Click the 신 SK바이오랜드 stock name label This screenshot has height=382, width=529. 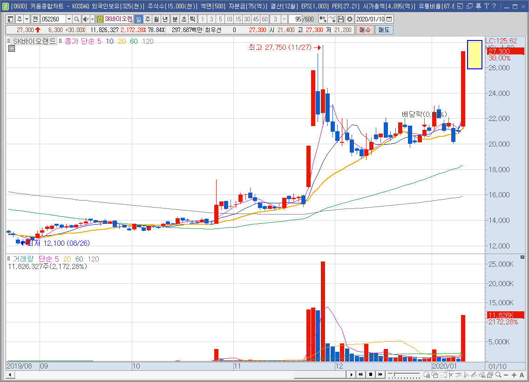click(x=115, y=19)
